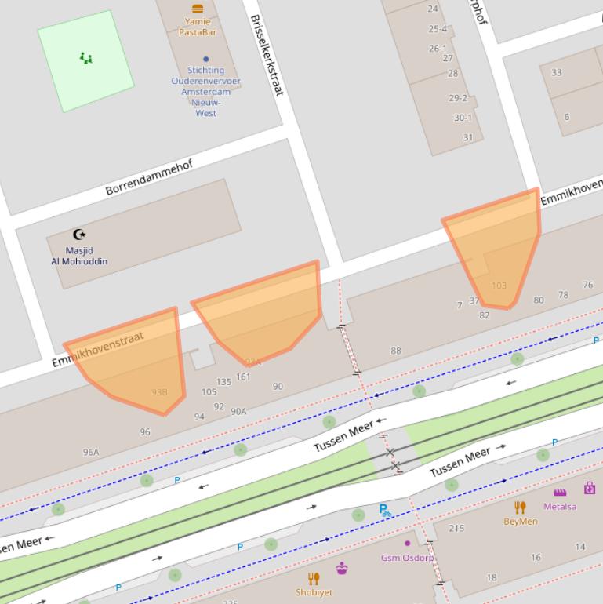This screenshot has height=604, width=603.
Task: Select the cupcake pastry shop icon
Action: click(x=342, y=568)
